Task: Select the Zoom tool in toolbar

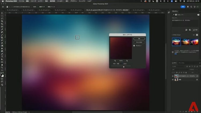Action: (x=2, y=67)
